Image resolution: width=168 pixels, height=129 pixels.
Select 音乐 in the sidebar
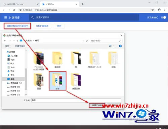(x=11, y=75)
